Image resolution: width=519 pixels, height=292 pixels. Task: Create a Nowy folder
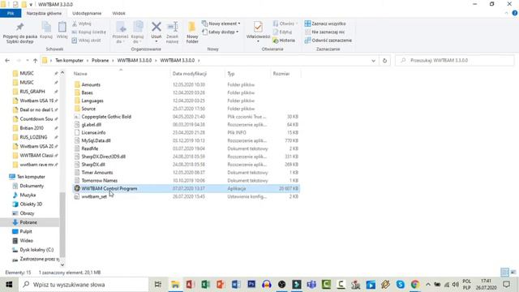192,32
